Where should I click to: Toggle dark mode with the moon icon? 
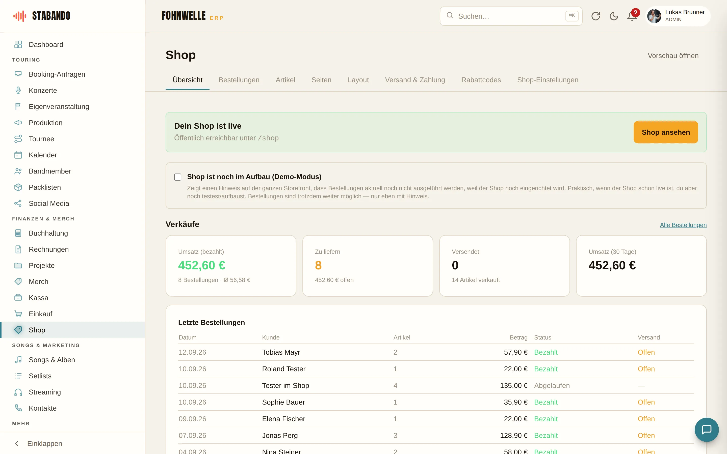pos(614,16)
